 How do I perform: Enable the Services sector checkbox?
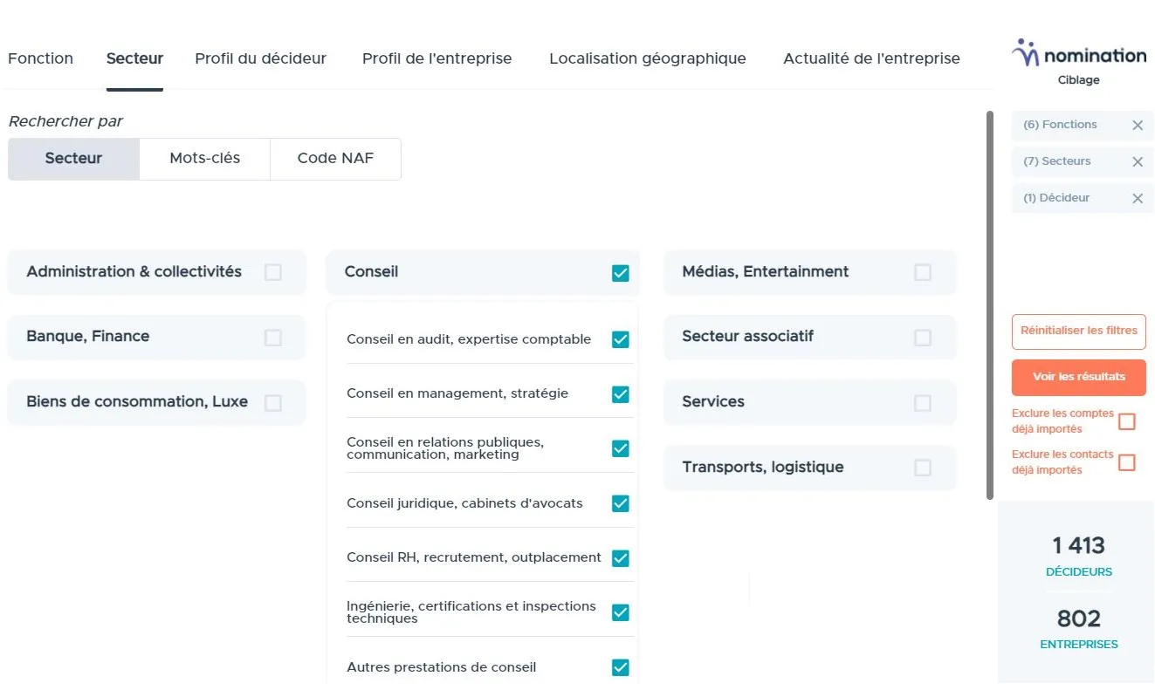click(923, 402)
